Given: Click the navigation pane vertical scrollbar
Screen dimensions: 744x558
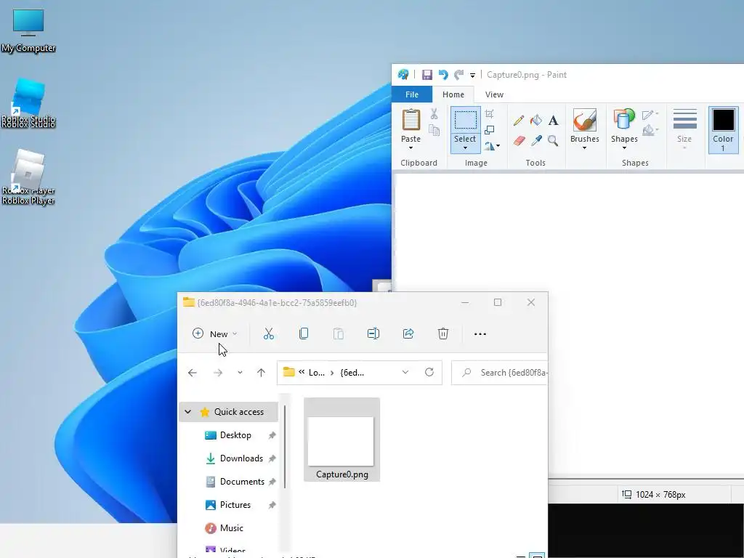Looking at the screenshot, I should (285, 446).
